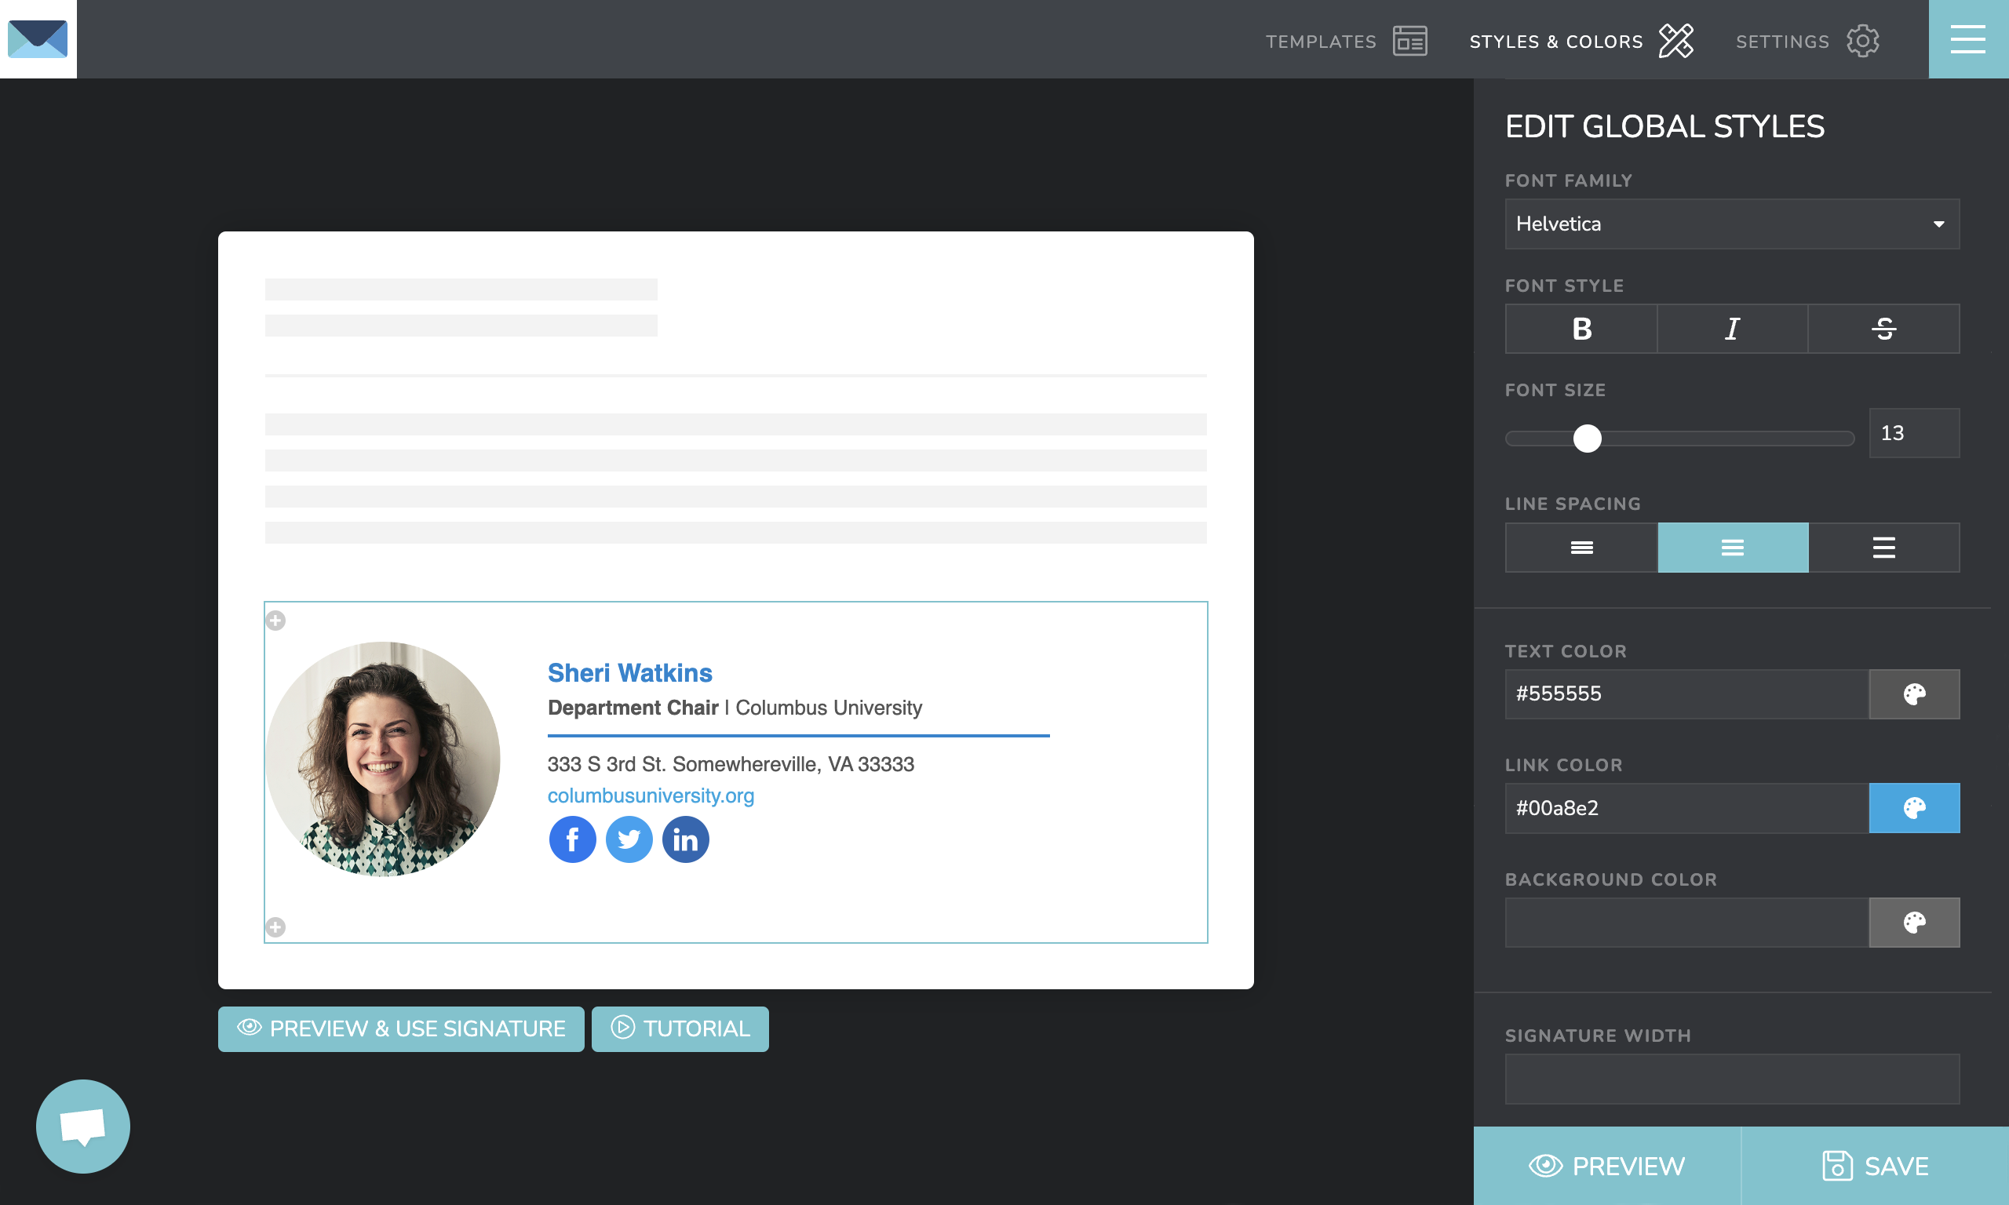Image resolution: width=2009 pixels, height=1205 pixels.
Task: Click the Facebook icon in the signature
Action: point(571,839)
